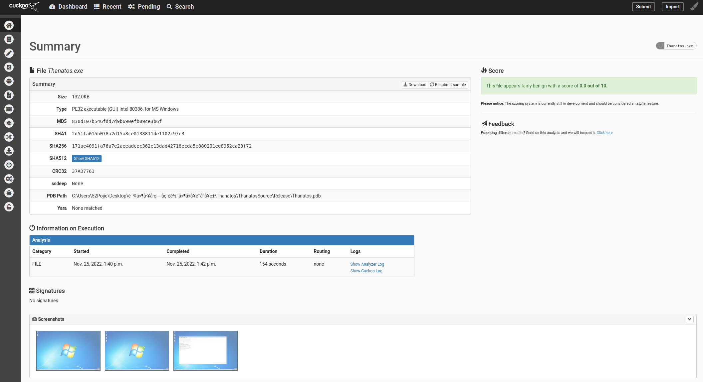Select the pencil sidebar icon
The width and height of the screenshot is (703, 382).
[9, 53]
